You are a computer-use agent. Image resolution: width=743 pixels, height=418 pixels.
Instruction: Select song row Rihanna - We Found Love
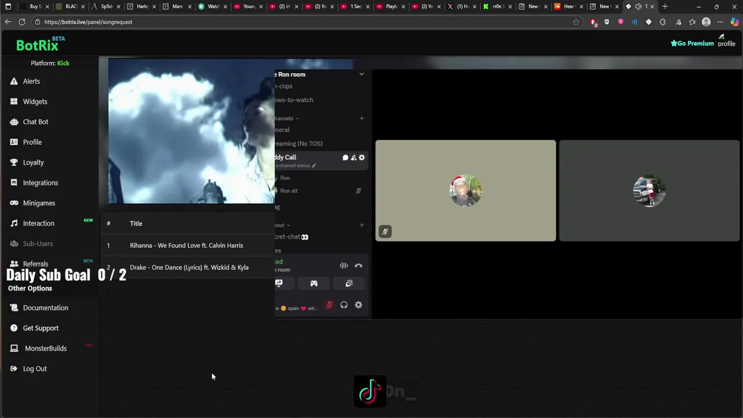point(186,246)
